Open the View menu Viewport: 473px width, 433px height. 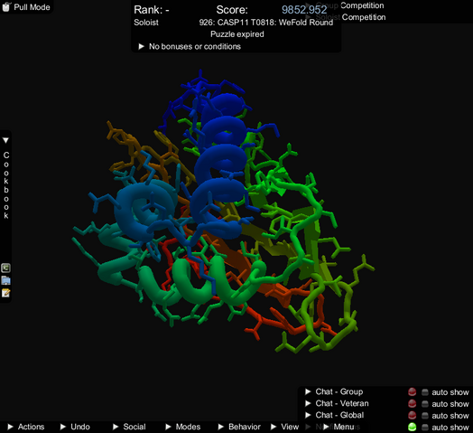(284, 427)
